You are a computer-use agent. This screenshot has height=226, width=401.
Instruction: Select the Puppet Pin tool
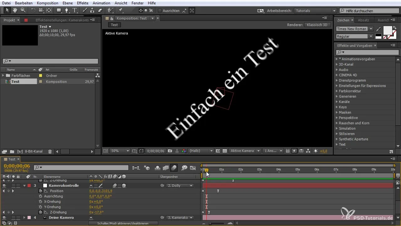pos(120,10)
